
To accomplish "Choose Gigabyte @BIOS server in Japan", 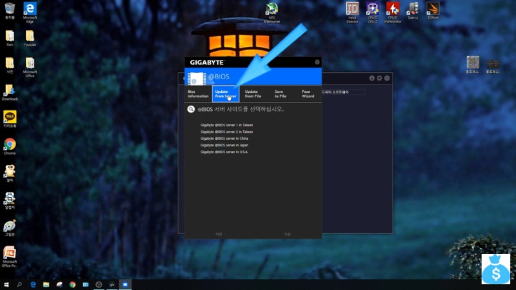I will coord(224,145).
